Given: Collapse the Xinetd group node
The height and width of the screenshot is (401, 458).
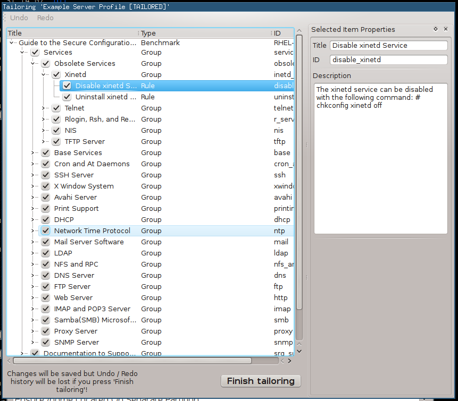Looking at the screenshot, I should click(x=44, y=75).
